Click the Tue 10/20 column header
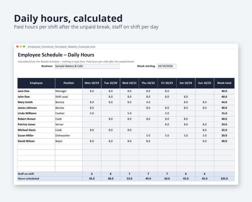Viewport: 252px width, 202px height. click(111, 83)
